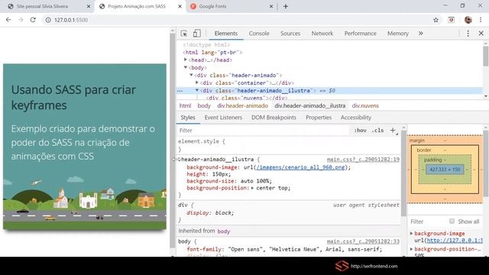
Task: Focus the Styles Filter input field
Action: 264,131
